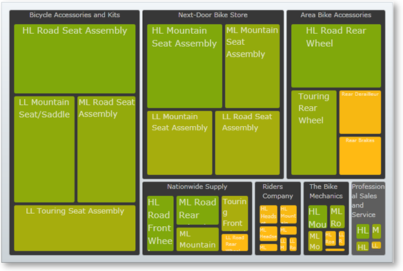Select the M tile in Professional Sales
403x271 pixels.
coord(376,231)
